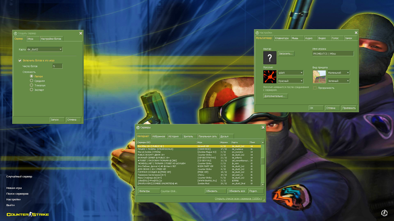
Task: Enable the Прозрачность checkbox
Action: pos(315,88)
